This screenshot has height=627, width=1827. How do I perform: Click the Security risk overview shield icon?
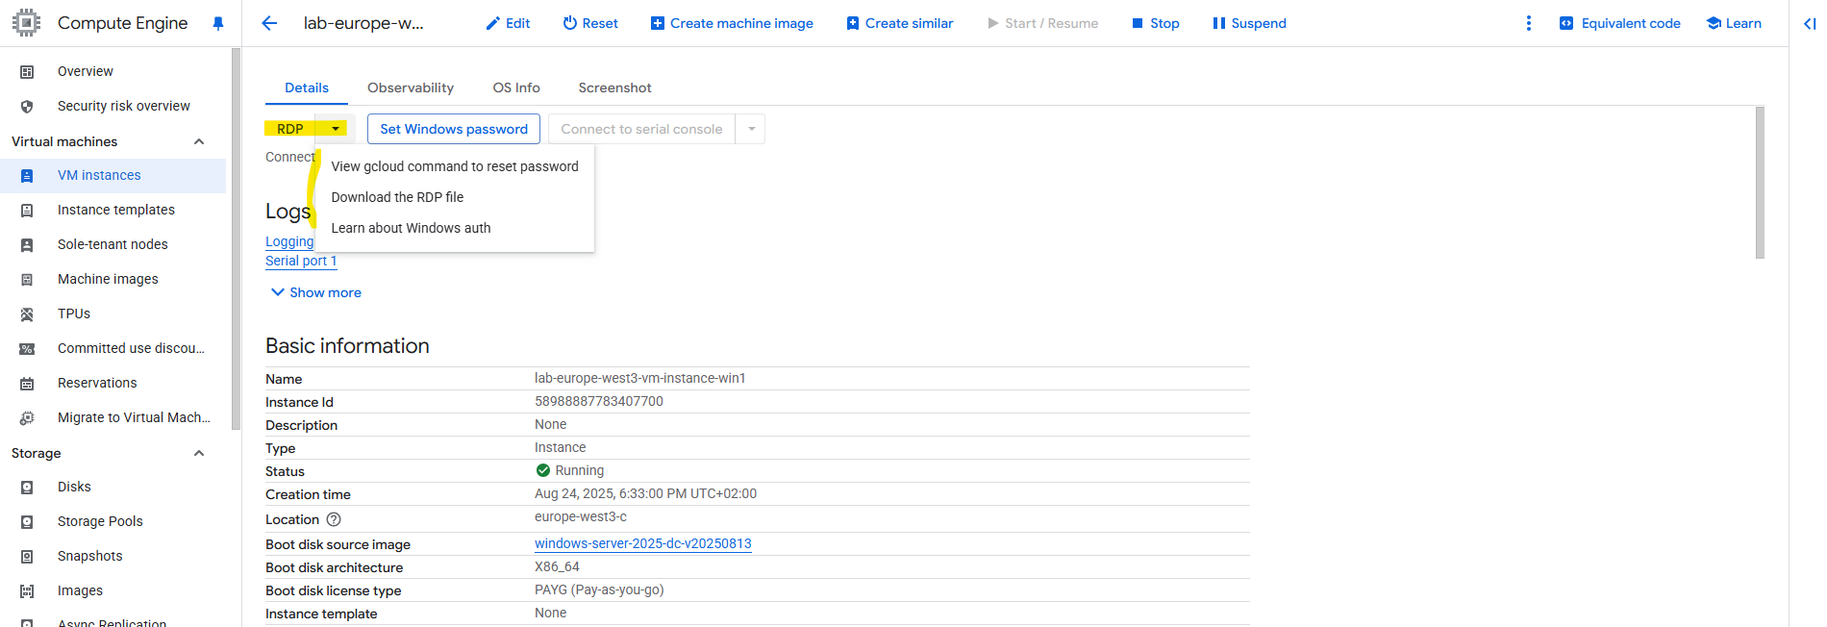(x=27, y=106)
